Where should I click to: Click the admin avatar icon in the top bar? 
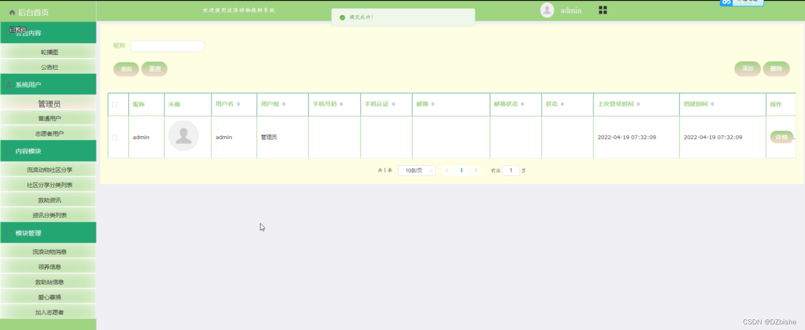tap(547, 10)
